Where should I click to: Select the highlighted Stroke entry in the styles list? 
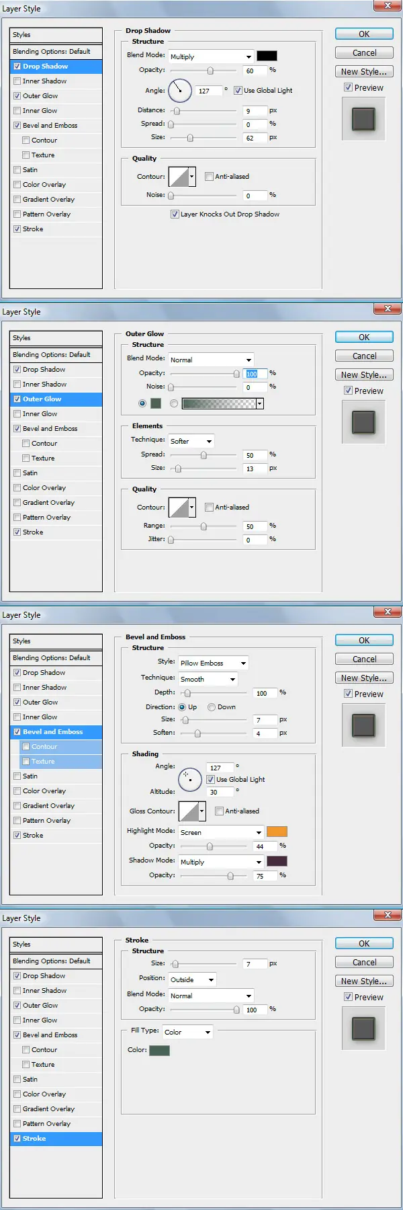coord(56,1139)
